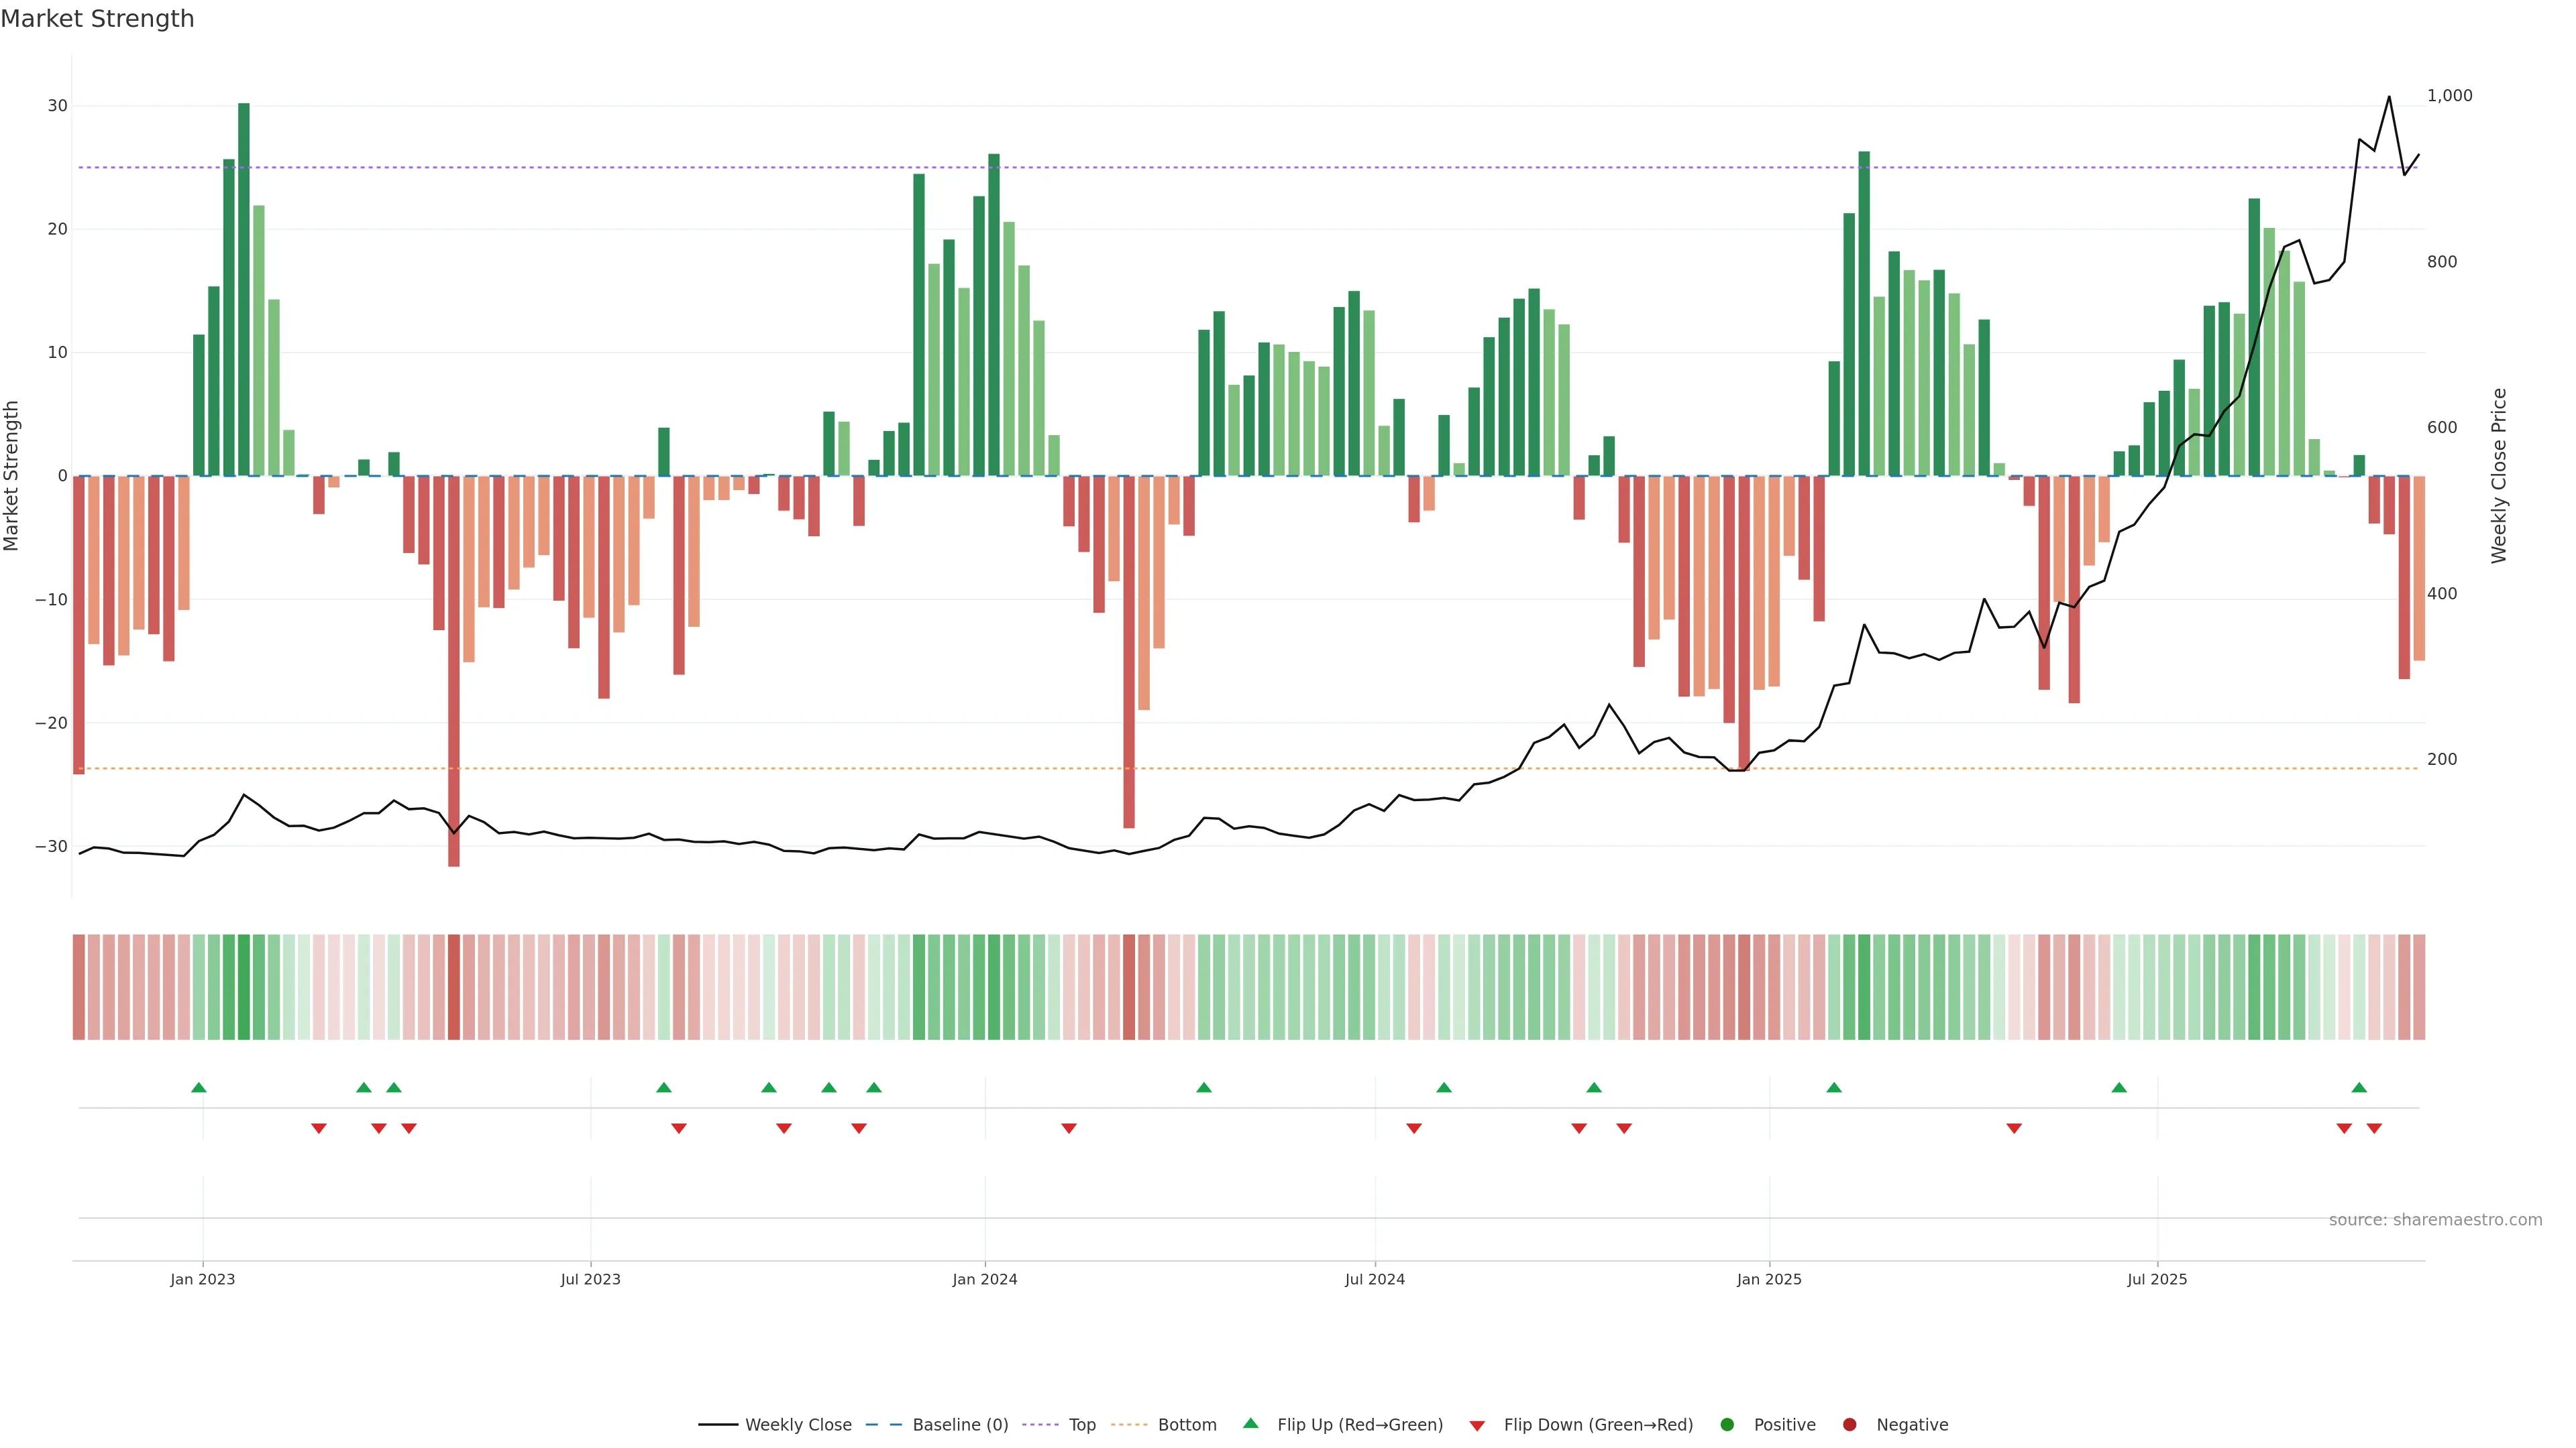Click the Jan 2024 x-axis label
The image size is (2576, 1448).
click(x=984, y=1279)
